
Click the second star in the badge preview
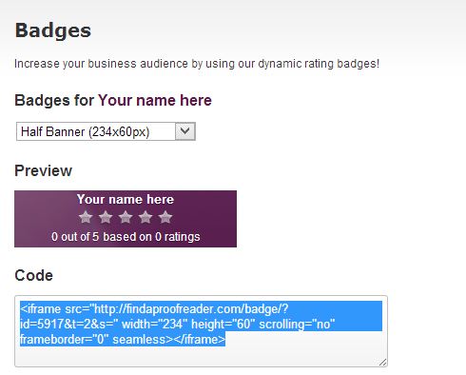[106, 217]
